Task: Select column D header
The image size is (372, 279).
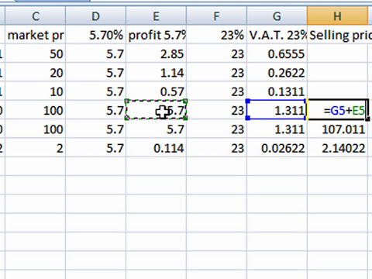Action: pos(96,16)
